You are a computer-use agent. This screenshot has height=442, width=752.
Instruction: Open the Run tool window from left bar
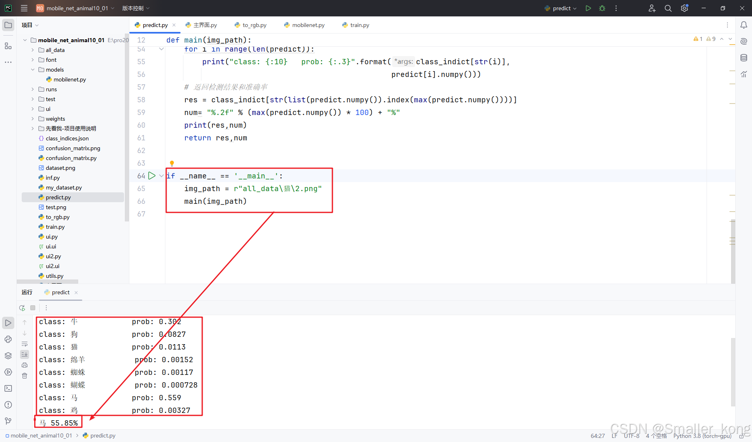pos(8,323)
